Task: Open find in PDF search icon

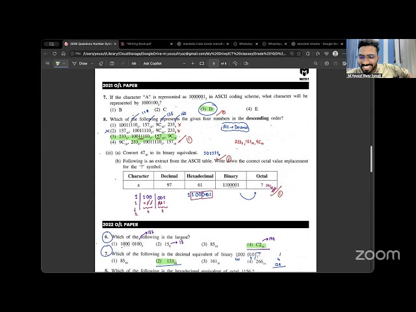Action: (316, 64)
